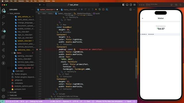Screen dimensions: 184x103
Task: Change language mode Dart in status bar
Action: 88,101
